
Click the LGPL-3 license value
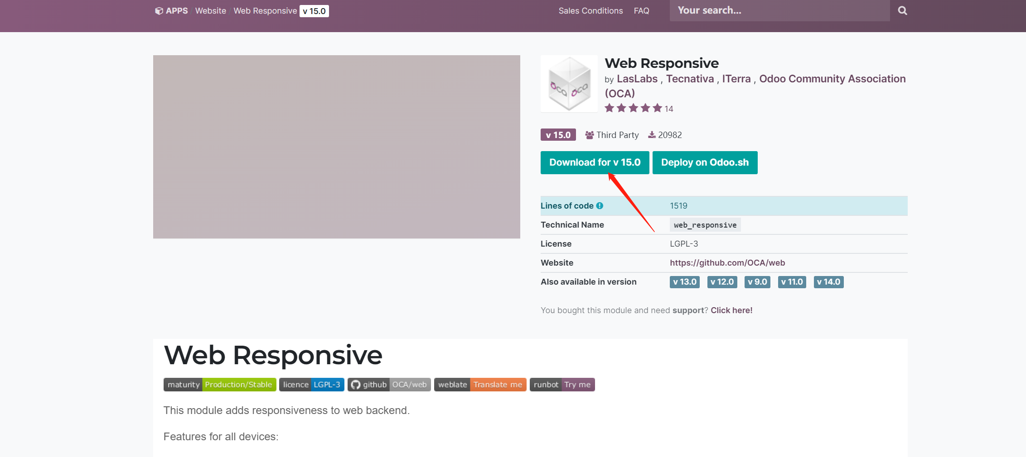click(x=684, y=244)
